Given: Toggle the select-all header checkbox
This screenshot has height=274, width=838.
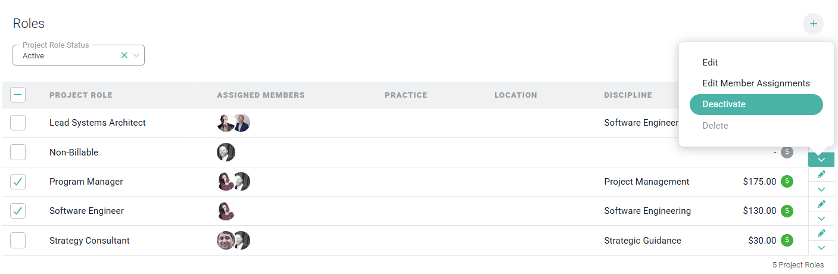Looking at the screenshot, I should [x=18, y=95].
